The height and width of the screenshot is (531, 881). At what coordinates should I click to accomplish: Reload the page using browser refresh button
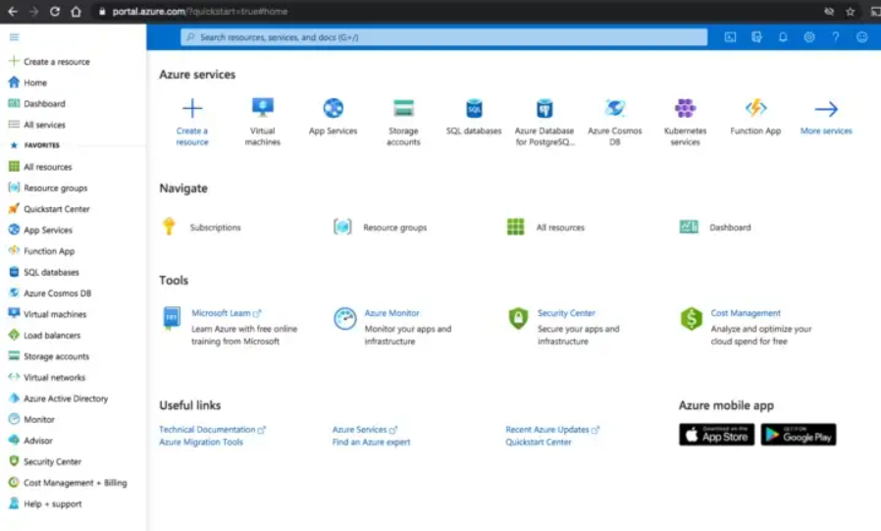click(53, 12)
